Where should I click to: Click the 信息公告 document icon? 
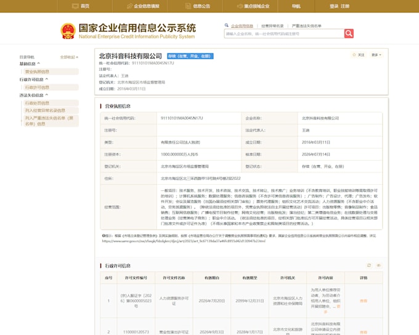click(x=188, y=6)
